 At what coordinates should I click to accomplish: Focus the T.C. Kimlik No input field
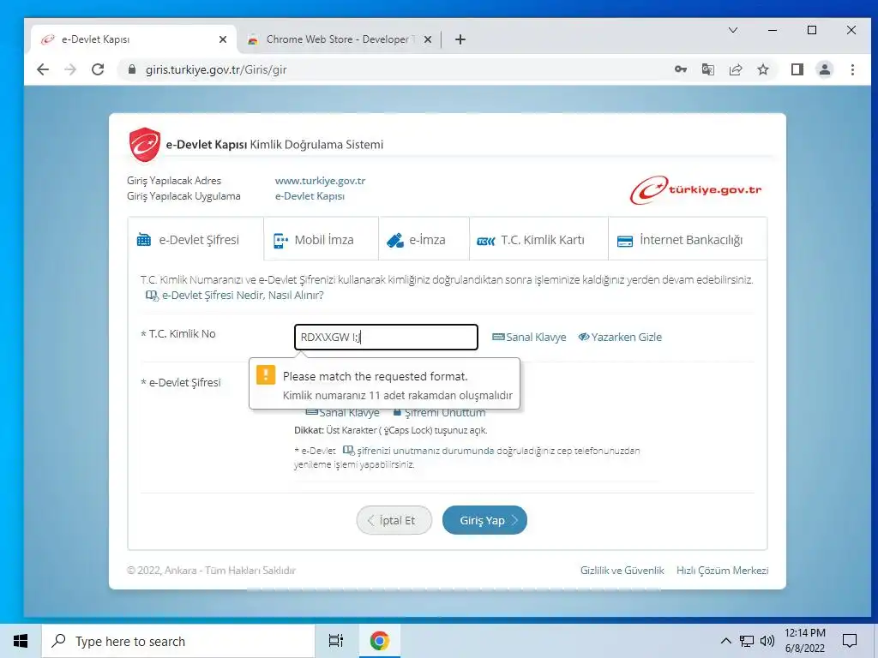386,337
